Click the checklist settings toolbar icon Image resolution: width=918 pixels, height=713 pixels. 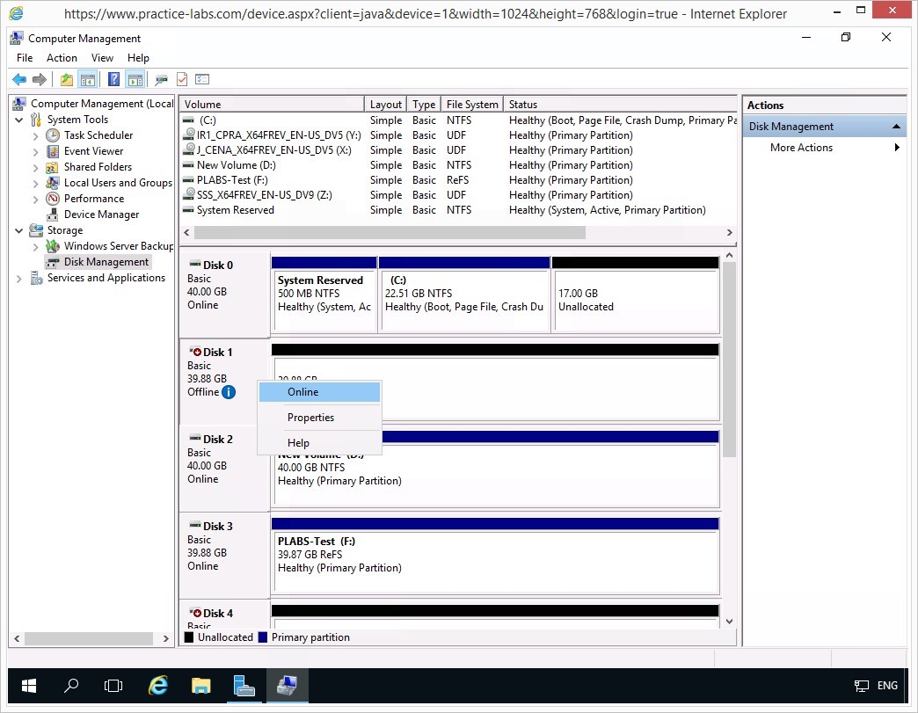tap(202, 80)
